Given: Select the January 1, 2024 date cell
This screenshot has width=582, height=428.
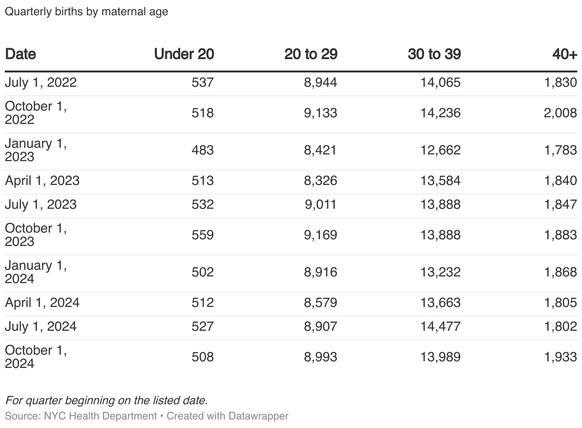Looking at the screenshot, I should (36, 272).
